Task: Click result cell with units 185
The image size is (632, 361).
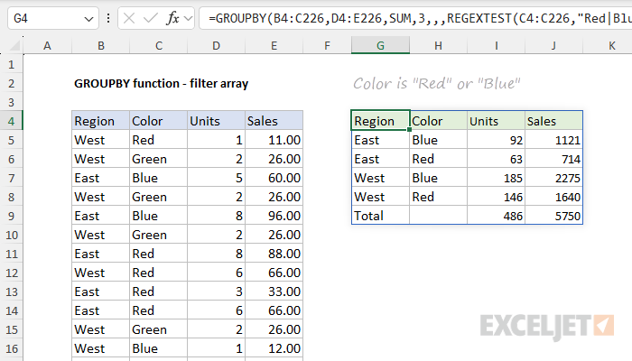Action: [497, 178]
